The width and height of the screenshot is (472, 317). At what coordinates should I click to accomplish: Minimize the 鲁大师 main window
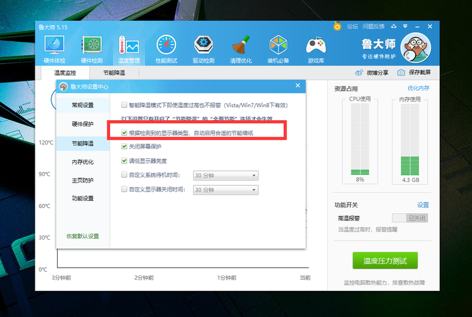pos(417,27)
